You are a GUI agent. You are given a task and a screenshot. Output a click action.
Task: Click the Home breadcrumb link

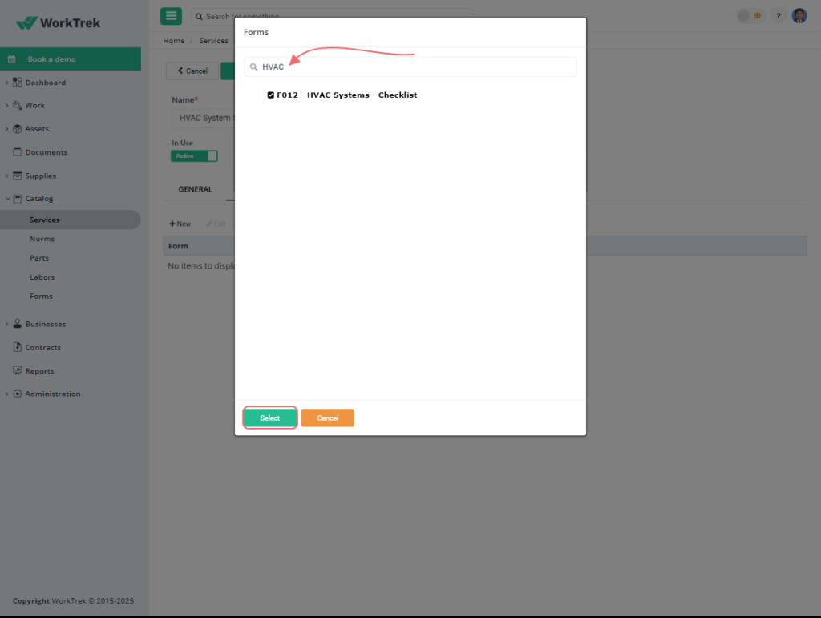pyautogui.click(x=173, y=40)
